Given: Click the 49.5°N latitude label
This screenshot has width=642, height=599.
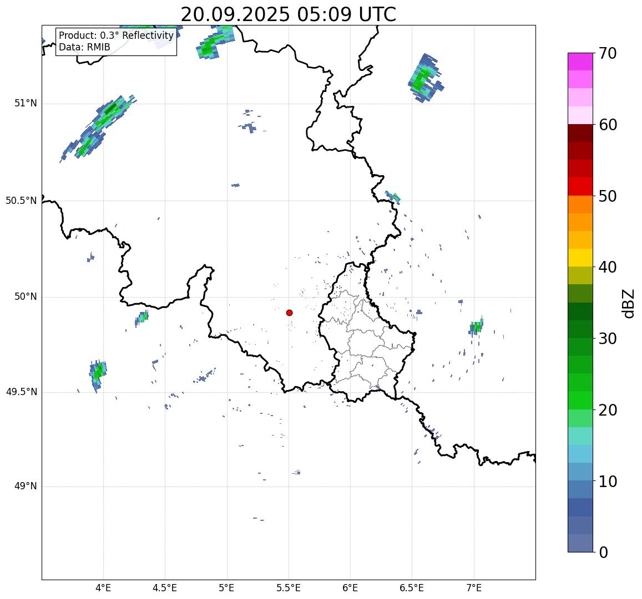Looking at the screenshot, I should tap(21, 392).
